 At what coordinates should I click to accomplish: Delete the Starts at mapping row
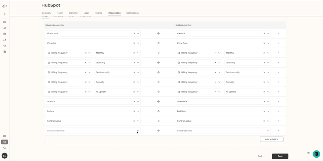click(279, 101)
